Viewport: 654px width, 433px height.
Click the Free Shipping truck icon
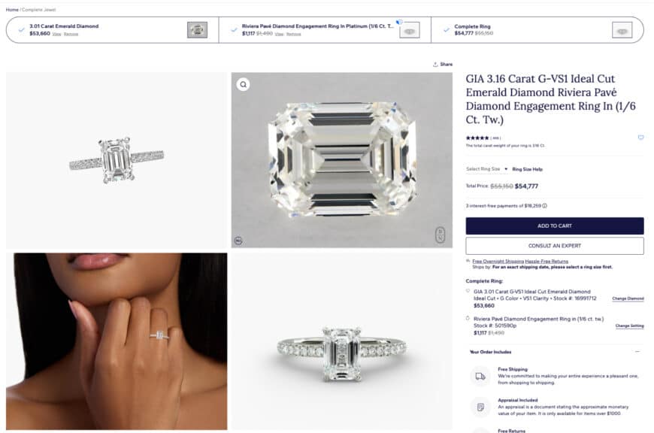480,376
